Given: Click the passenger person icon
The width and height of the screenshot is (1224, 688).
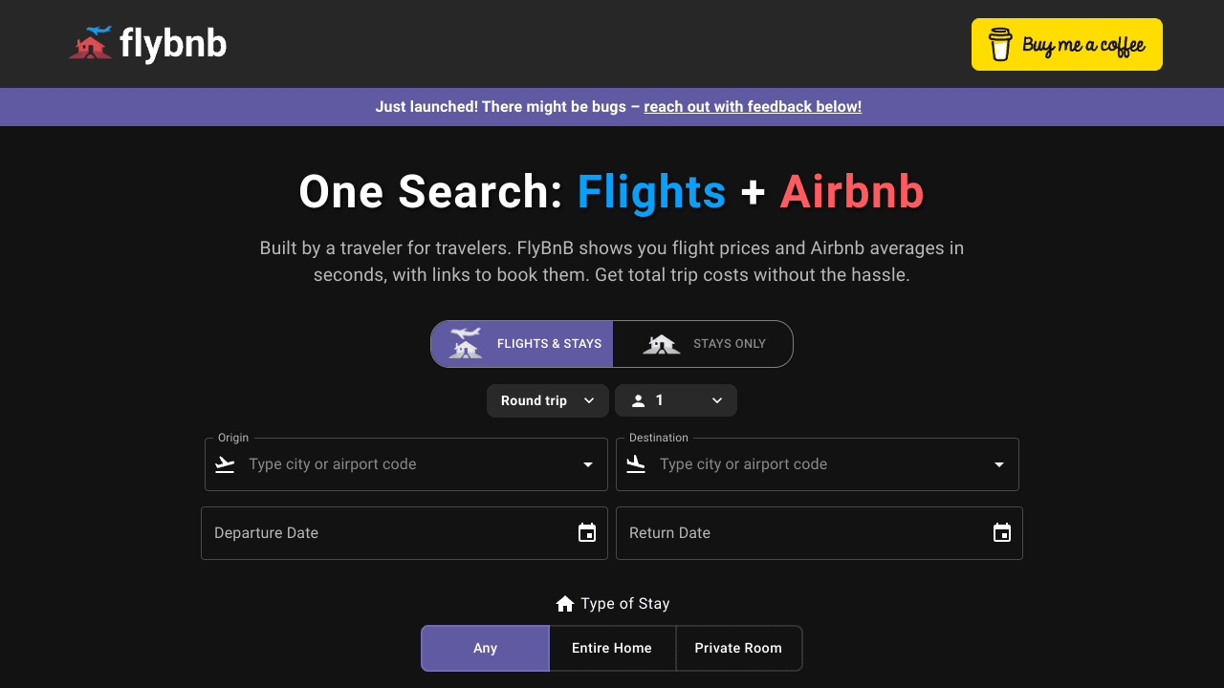Looking at the screenshot, I should pyautogui.click(x=638, y=400).
